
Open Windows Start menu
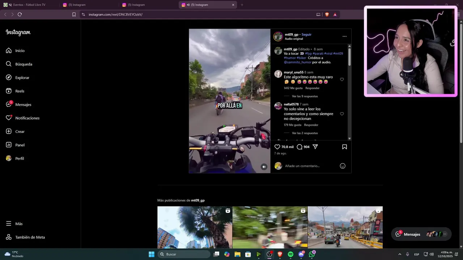point(152,254)
